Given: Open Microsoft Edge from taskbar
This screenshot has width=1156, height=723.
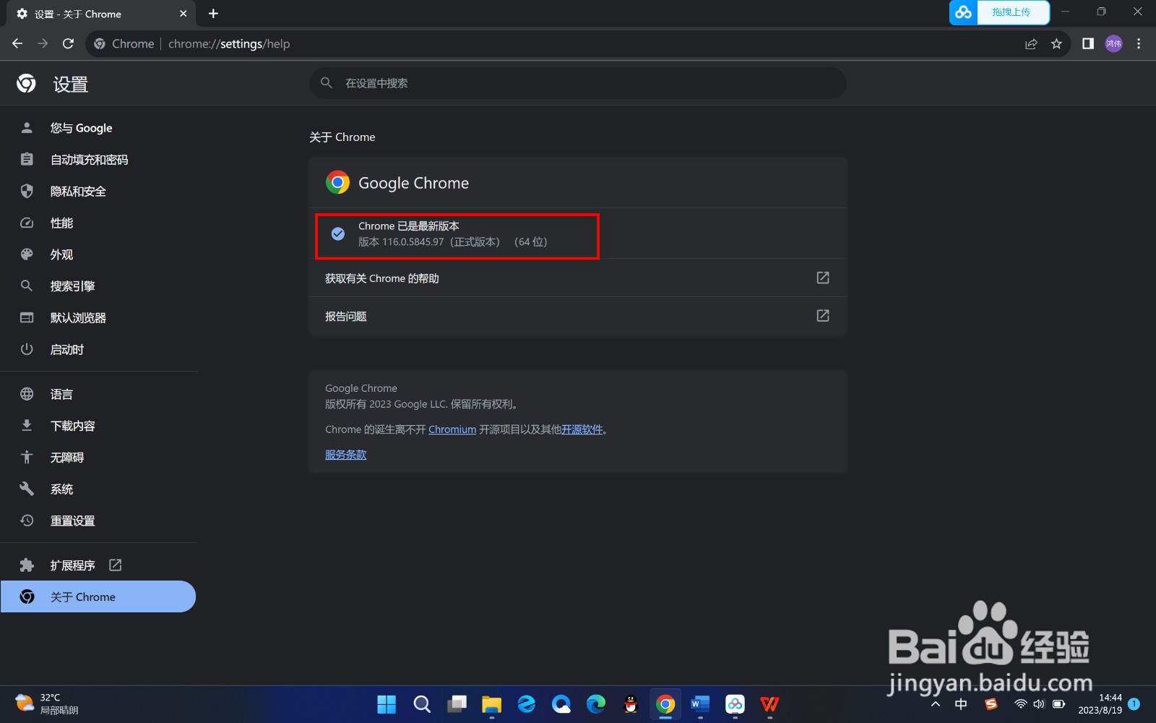Looking at the screenshot, I should (x=596, y=704).
